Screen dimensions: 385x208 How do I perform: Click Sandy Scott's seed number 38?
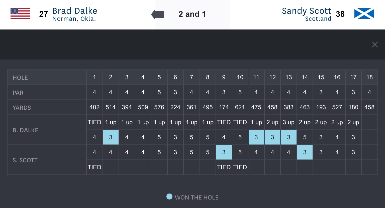point(340,14)
